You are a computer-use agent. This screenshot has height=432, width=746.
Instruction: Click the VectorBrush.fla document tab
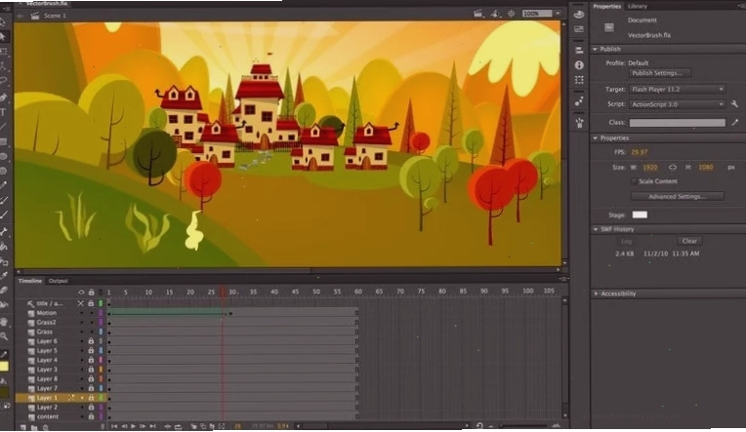coord(46,3)
